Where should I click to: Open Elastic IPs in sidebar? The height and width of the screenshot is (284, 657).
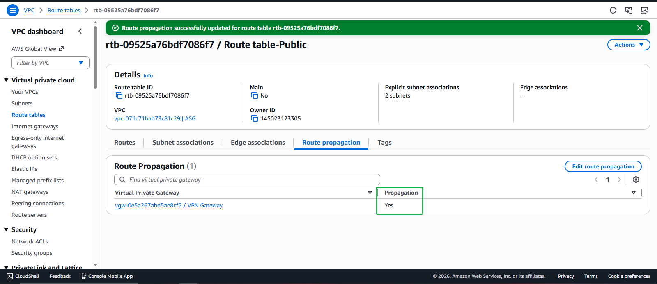(24, 169)
